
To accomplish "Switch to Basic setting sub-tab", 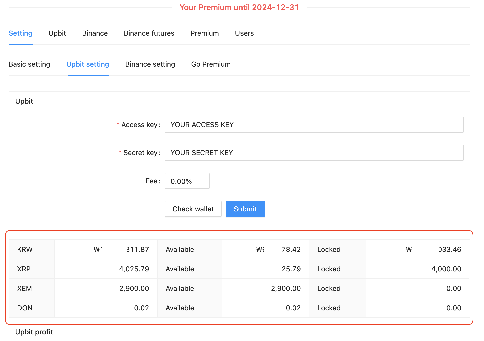I will [x=29, y=64].
